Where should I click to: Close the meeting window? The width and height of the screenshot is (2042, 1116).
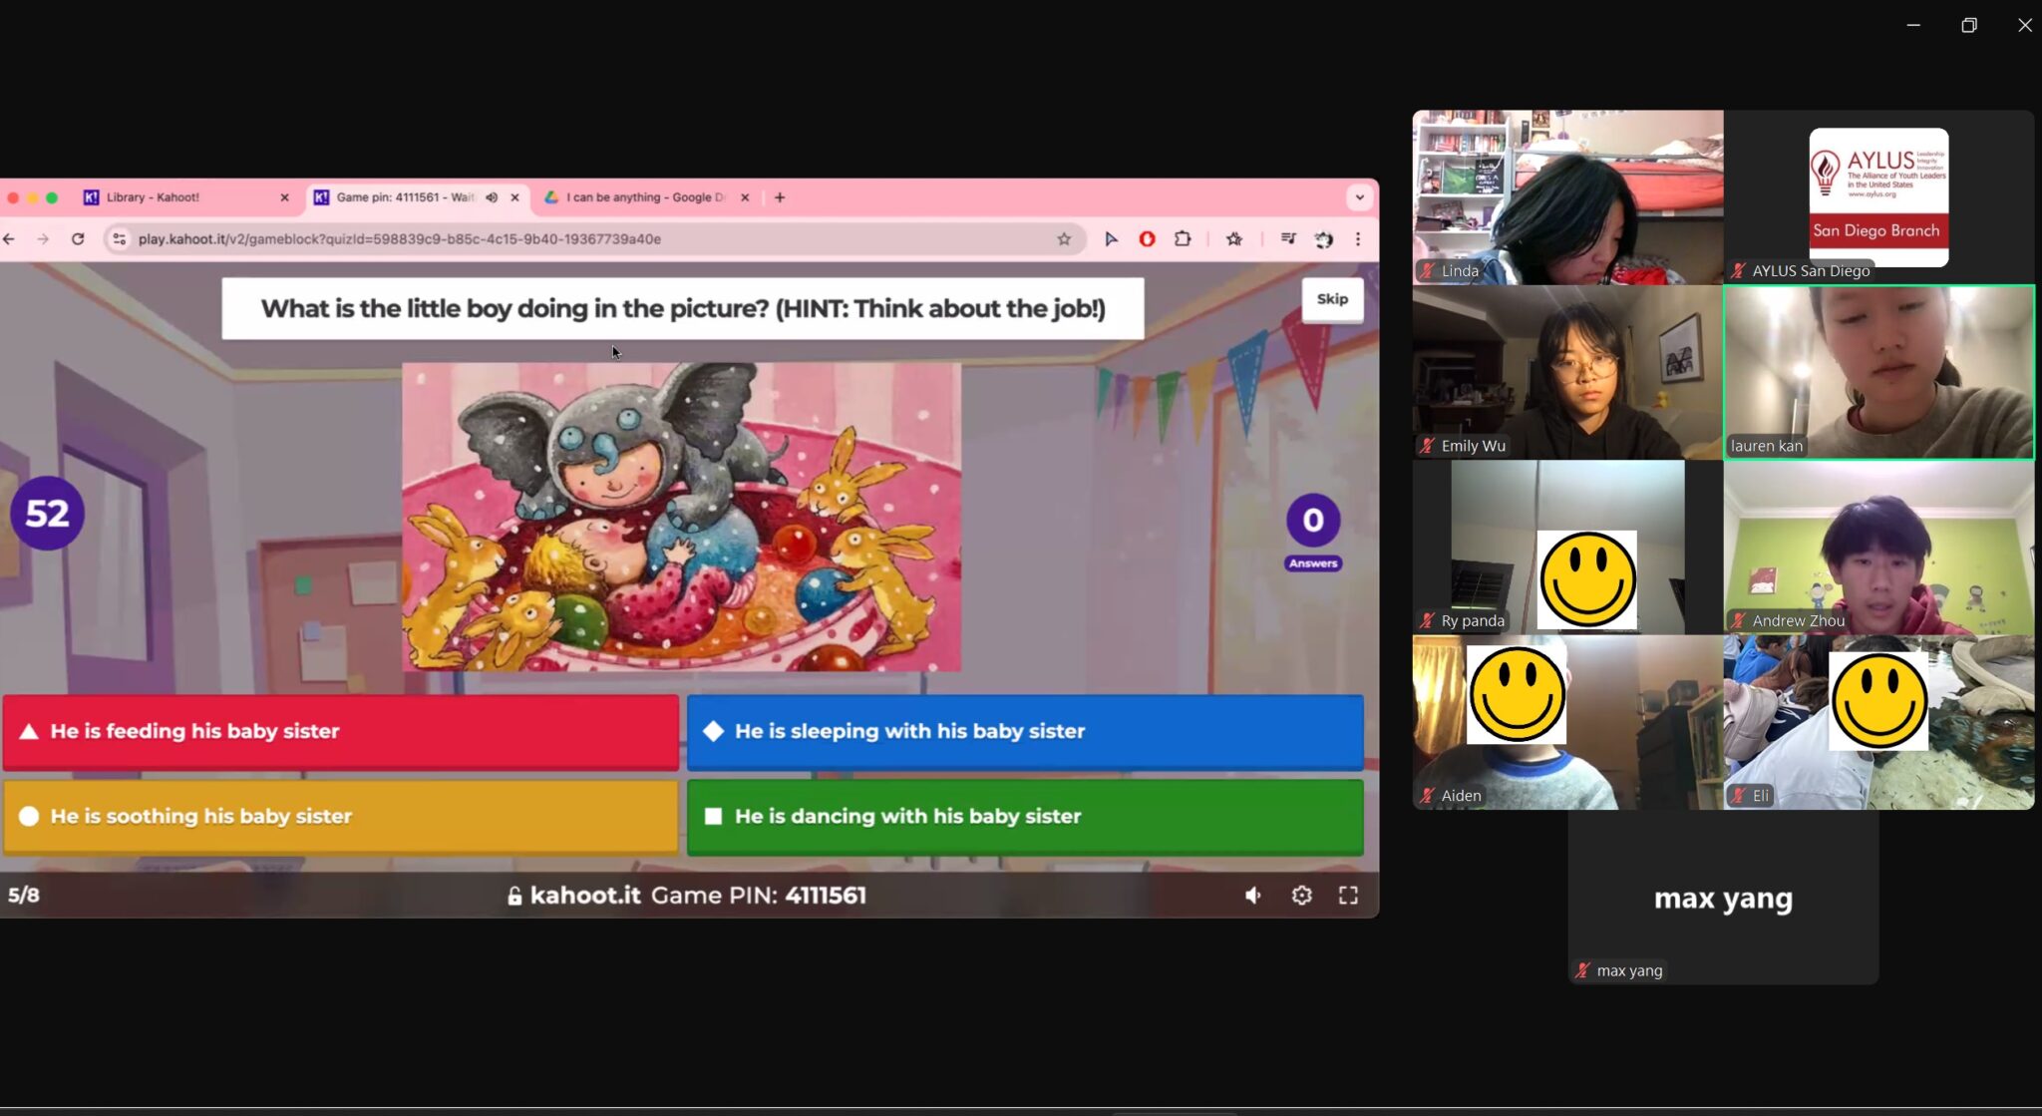click(2024, 25)
